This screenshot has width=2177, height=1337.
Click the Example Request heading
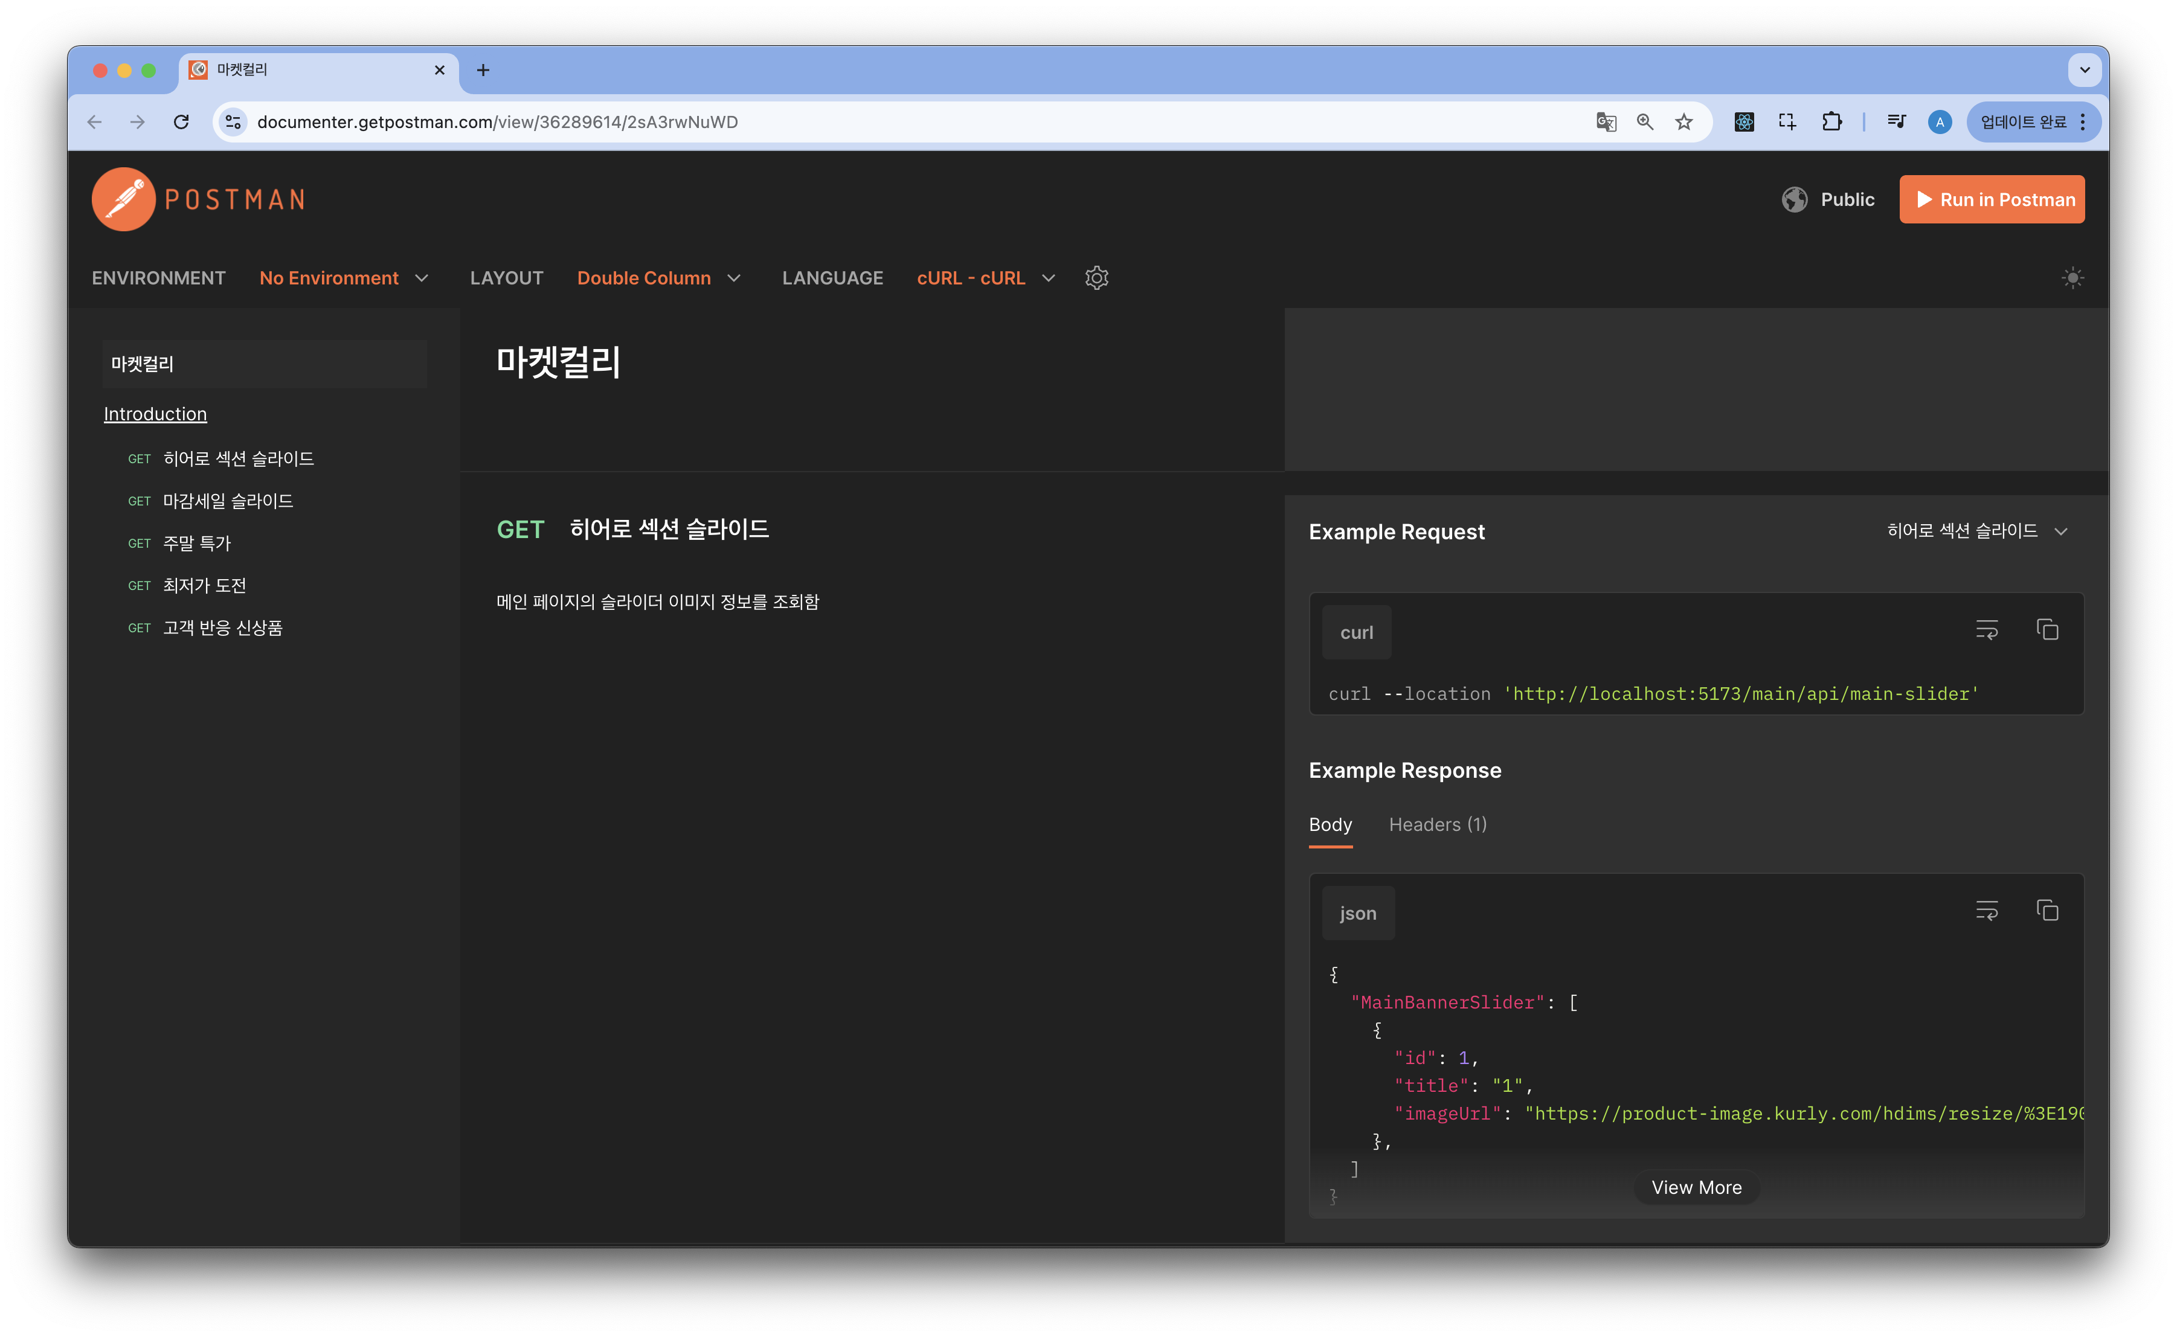coord(1396,531)
